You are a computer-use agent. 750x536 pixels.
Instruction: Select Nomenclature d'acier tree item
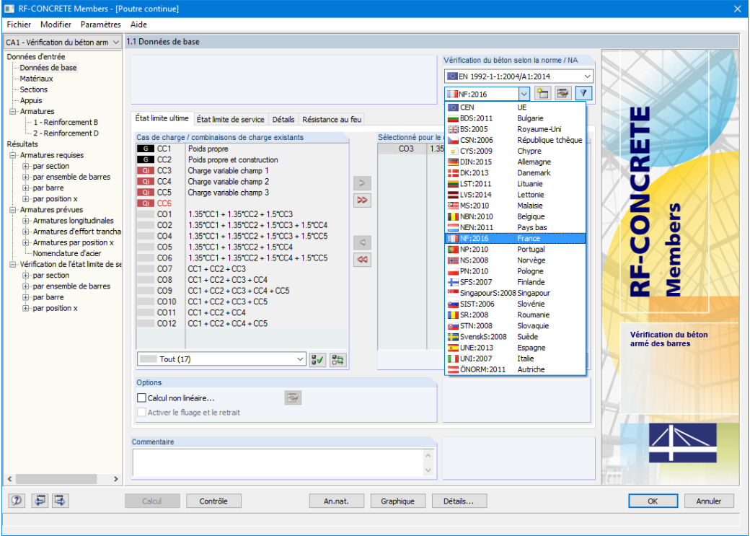67,253
